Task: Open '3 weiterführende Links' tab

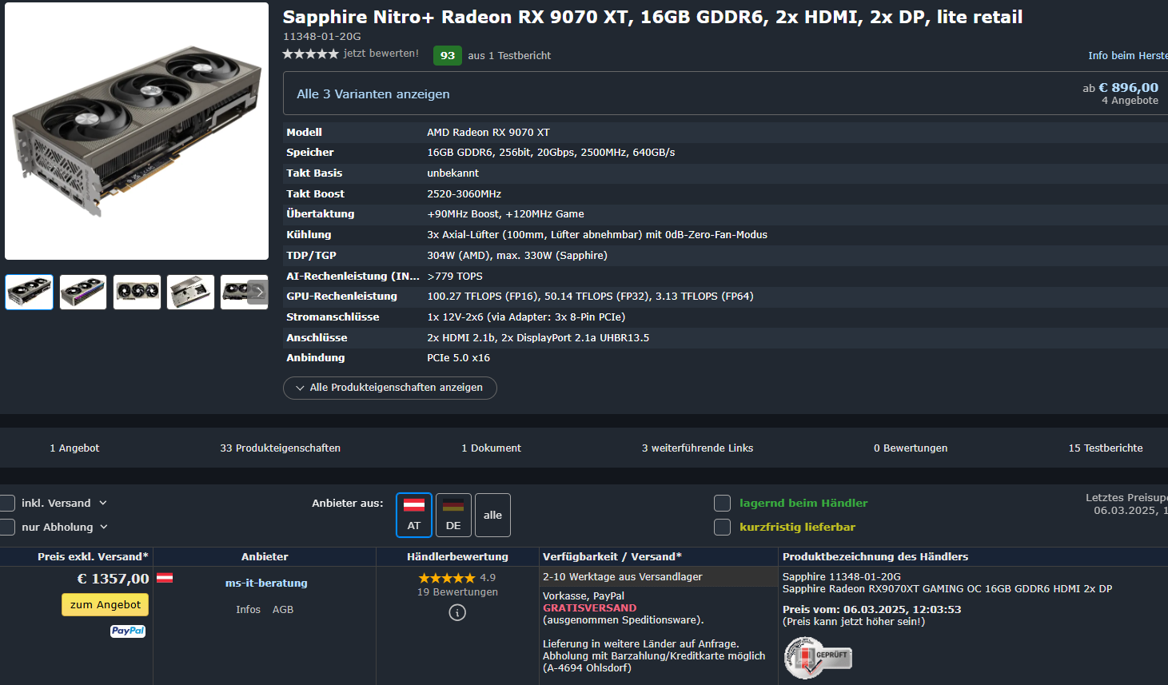Action: coord(697,448)
